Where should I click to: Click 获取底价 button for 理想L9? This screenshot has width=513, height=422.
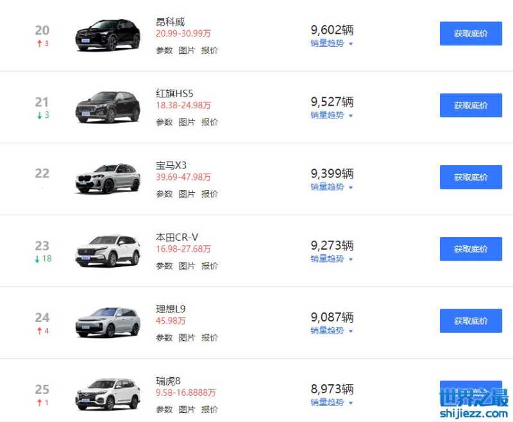pos(471,321)
